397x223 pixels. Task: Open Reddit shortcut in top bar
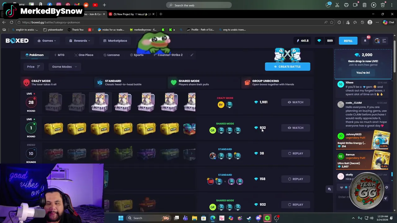pos(86,5)
